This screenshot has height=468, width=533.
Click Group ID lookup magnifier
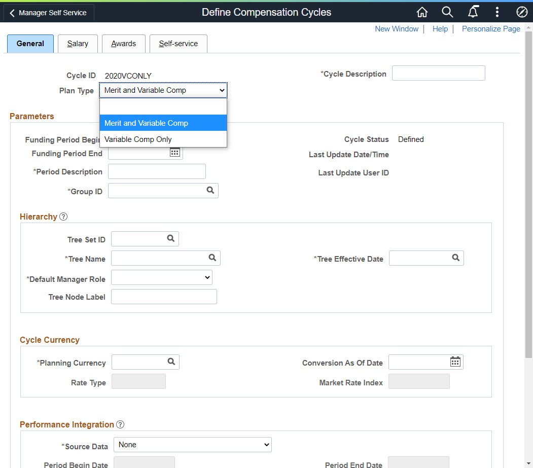click(210, 191)
